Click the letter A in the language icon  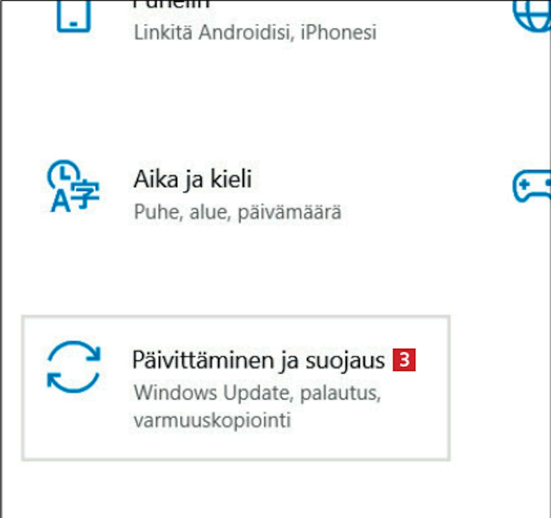60,201
